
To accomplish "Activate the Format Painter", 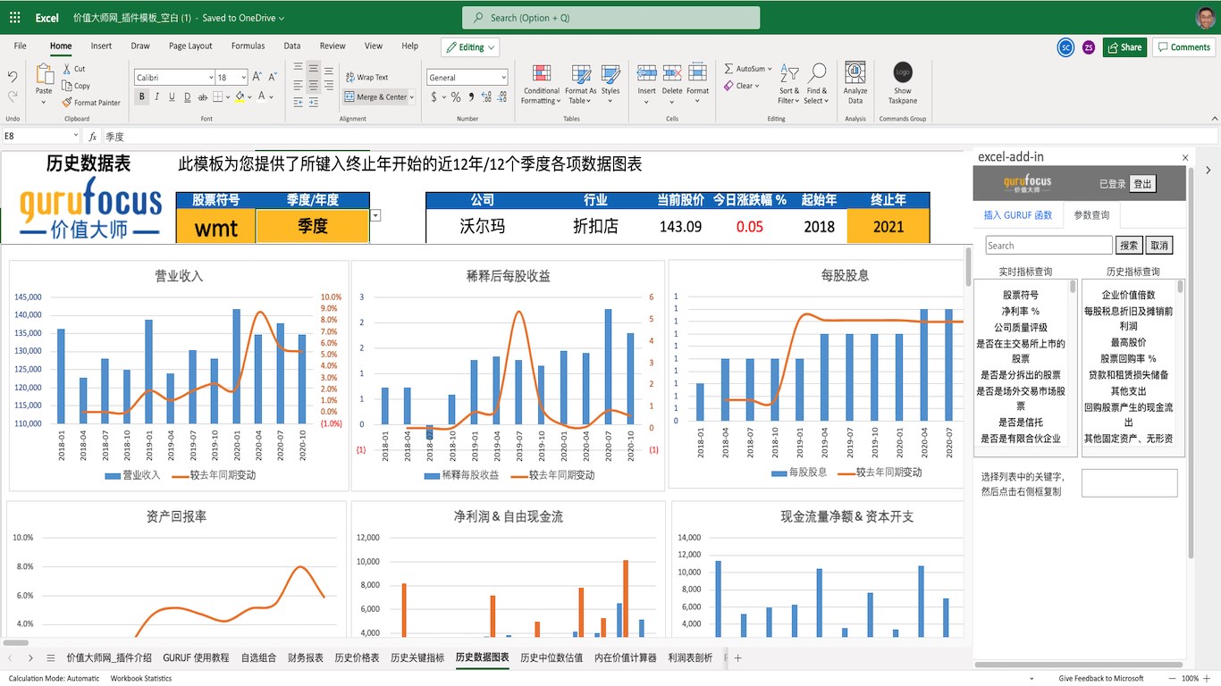I will 91,103.
